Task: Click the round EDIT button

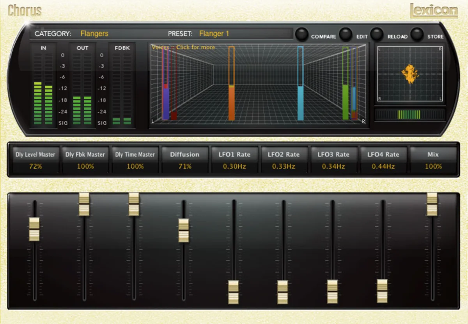Action: pyautogui.click(x=346, y=34)
